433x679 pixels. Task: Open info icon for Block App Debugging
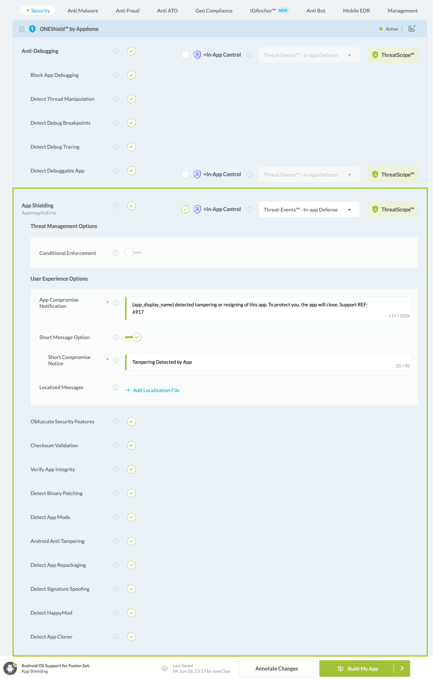pos(116,75)
